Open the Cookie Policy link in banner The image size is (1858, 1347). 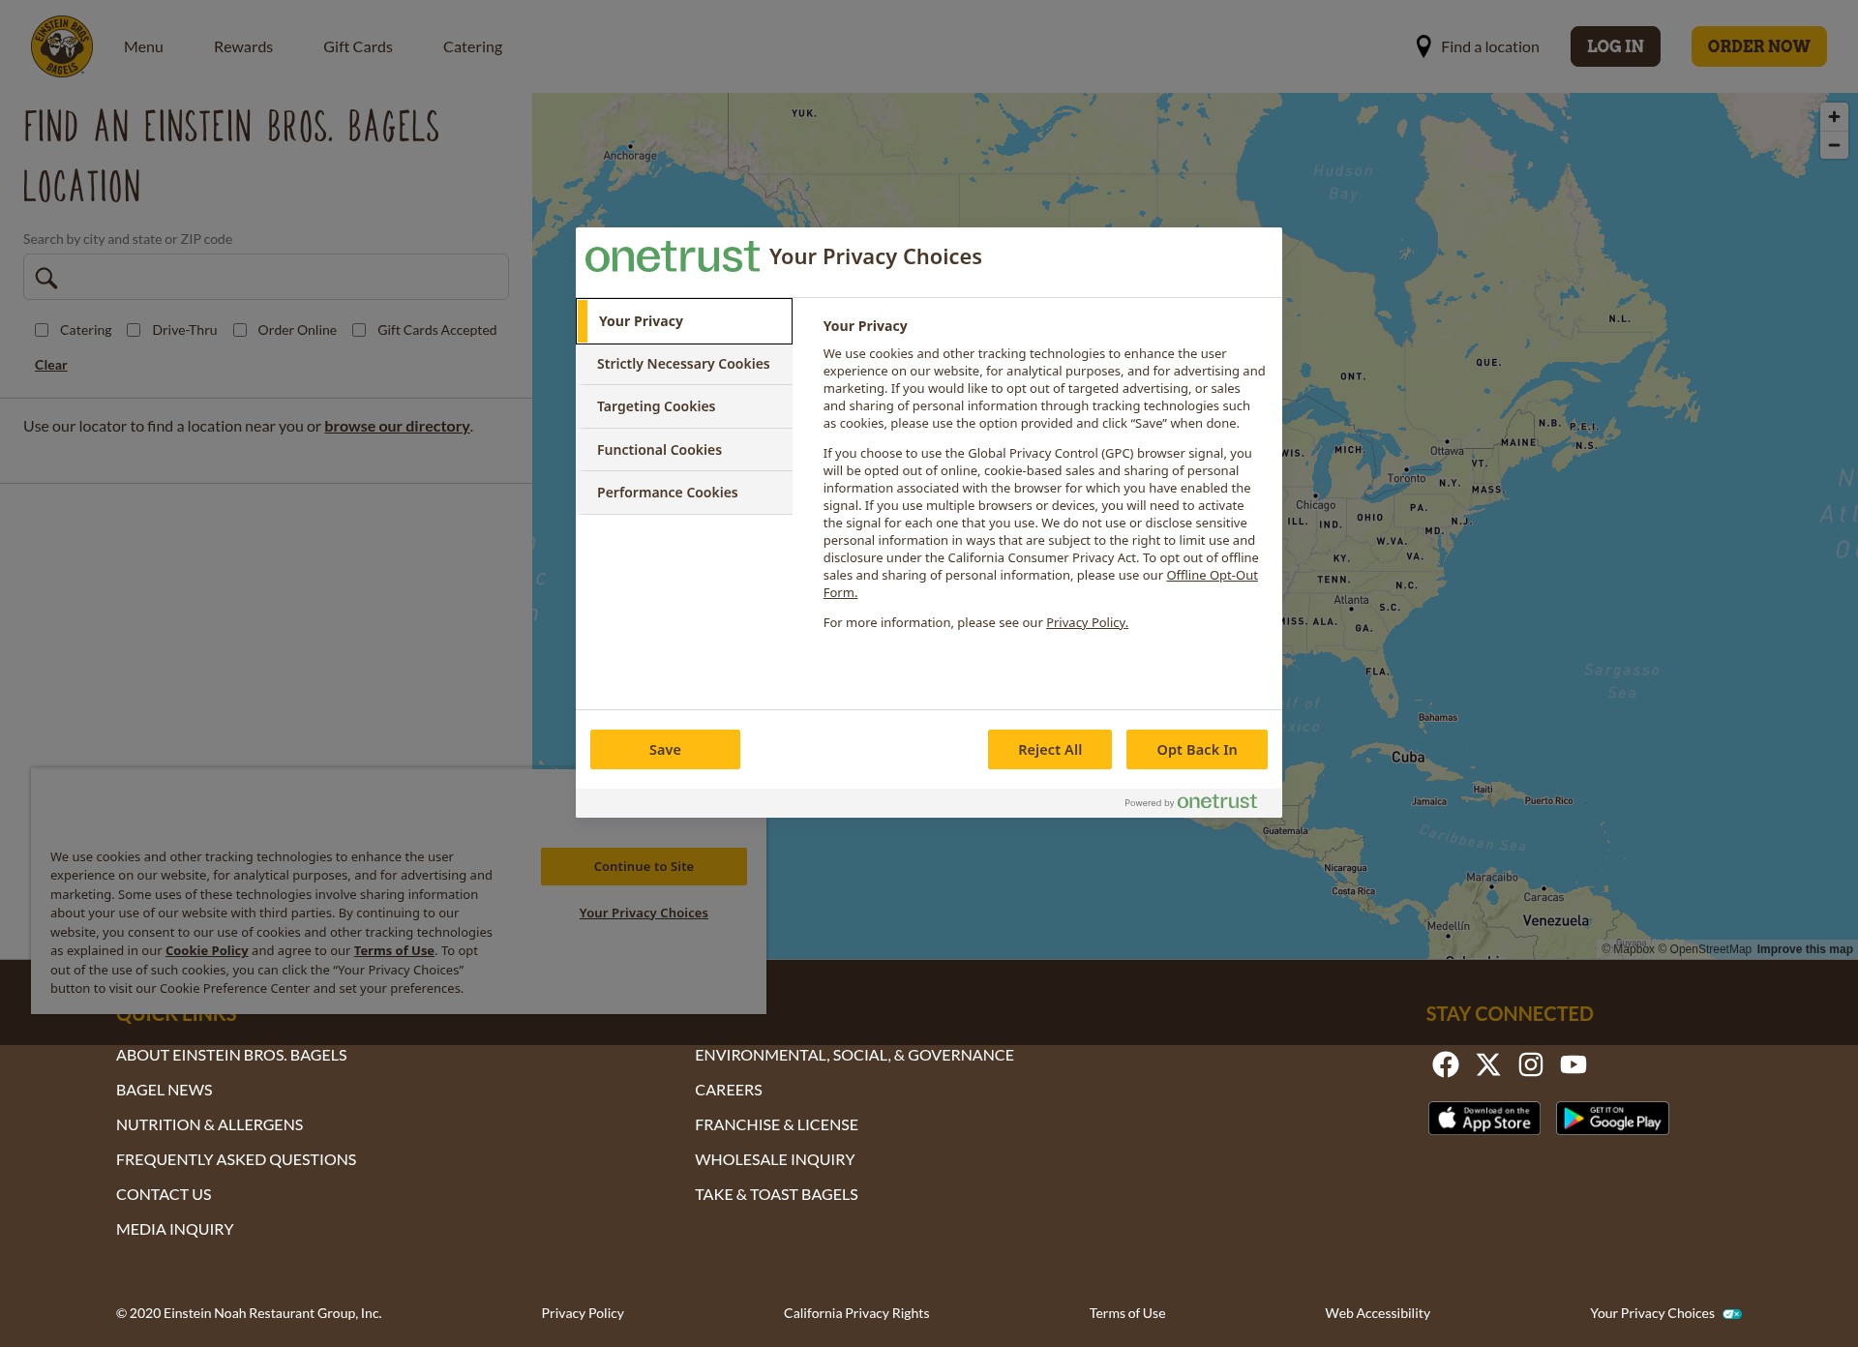point(207,950)
